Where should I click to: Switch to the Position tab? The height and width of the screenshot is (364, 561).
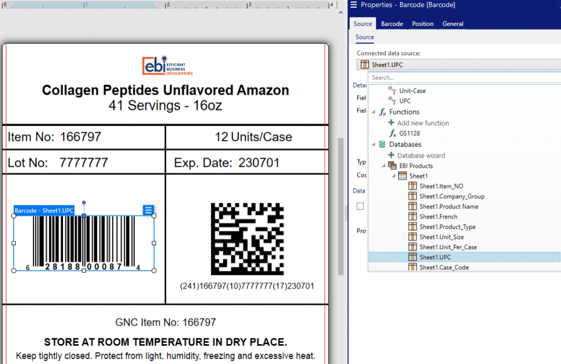pos(422,24)
